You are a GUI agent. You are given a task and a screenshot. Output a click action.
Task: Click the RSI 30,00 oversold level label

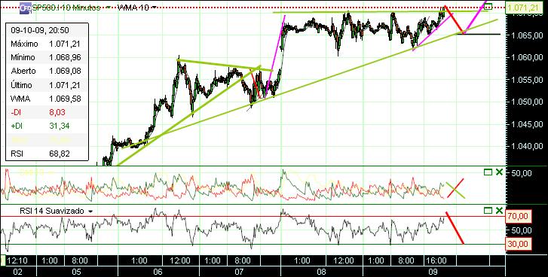coord(519,244)
